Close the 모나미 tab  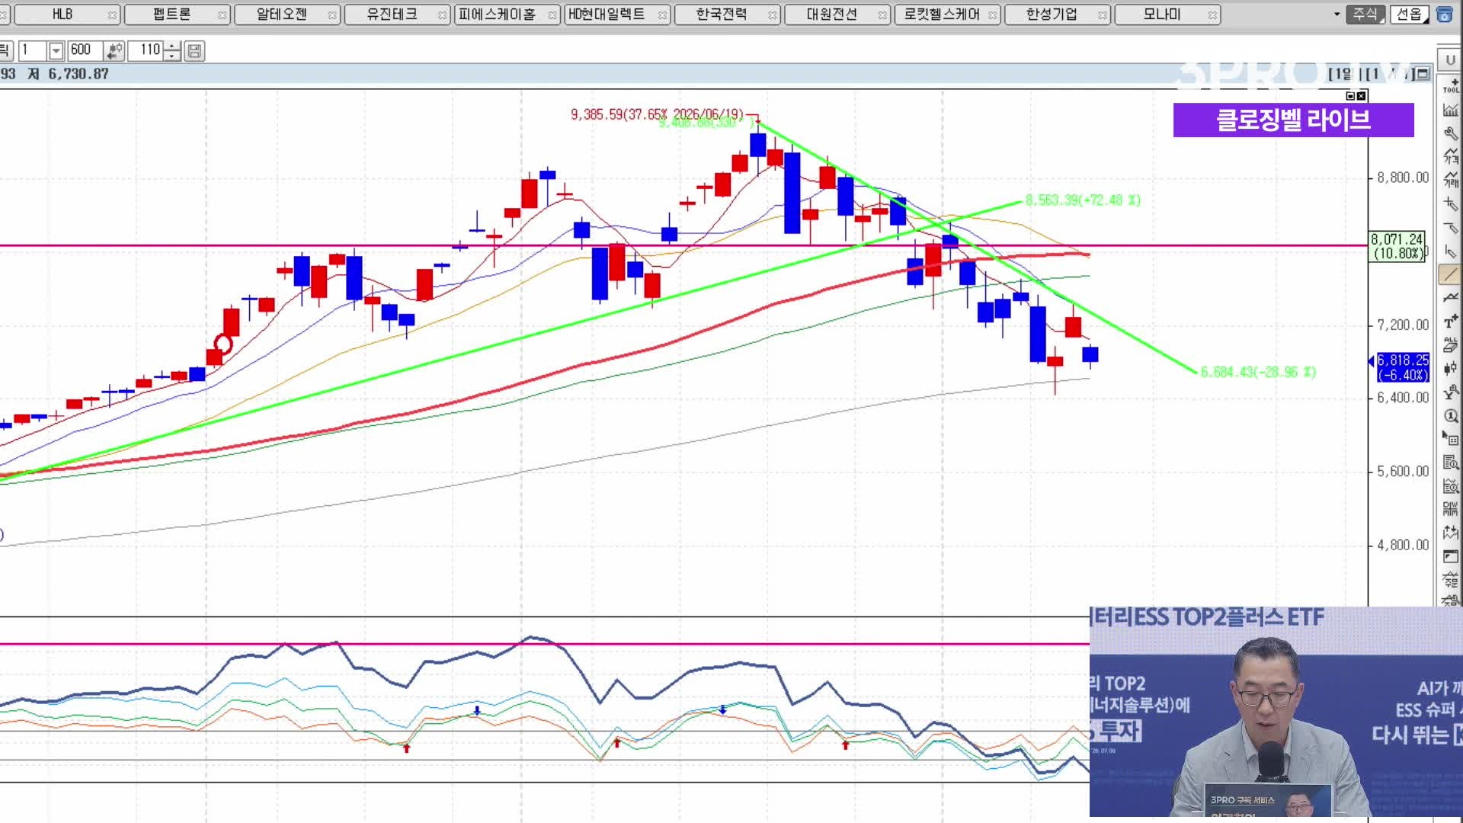[1212, 15]
